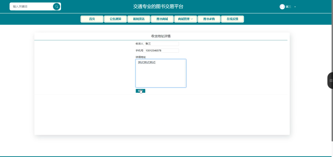Click the 张三 user avatar icon
This screenshot has height=157, width=333.
point(282,7)
